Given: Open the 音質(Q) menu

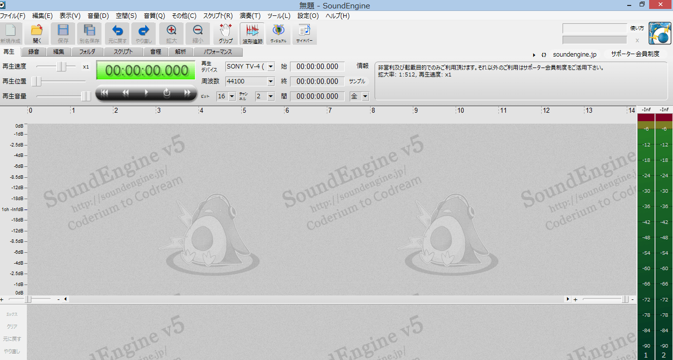Looking at the screenshot, I should coord(154,16).
